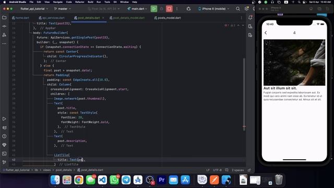Open Notifications bell in right sidebar
Image resolution: width=334 pixels, height=188 pixels.
[x=250, y=18]
